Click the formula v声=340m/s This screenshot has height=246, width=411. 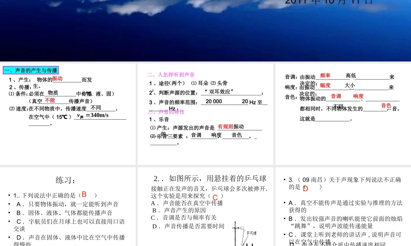[92, 115]
